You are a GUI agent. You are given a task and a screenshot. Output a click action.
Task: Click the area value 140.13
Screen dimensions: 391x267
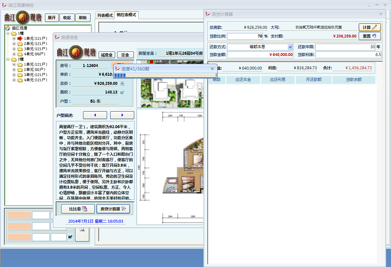pos(111,92)
